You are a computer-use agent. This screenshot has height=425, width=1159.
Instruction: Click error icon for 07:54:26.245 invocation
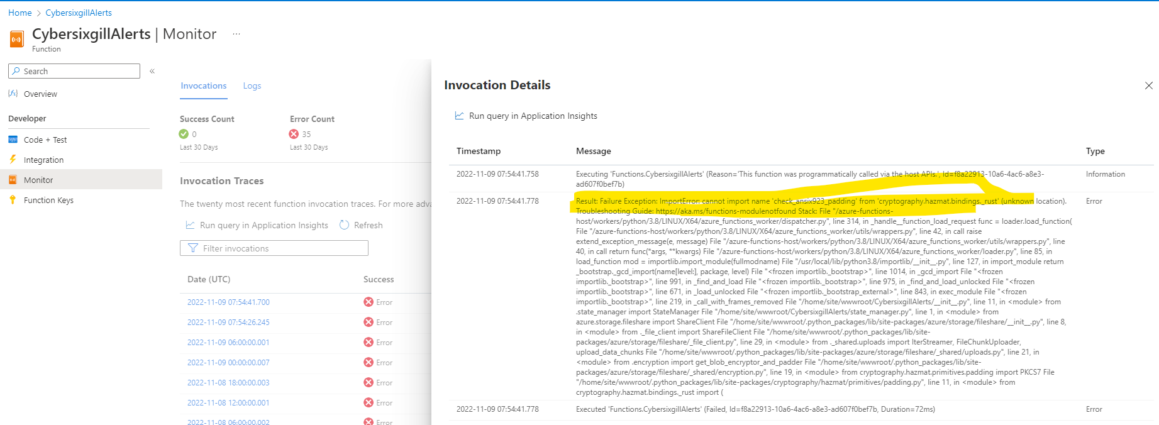369,322
